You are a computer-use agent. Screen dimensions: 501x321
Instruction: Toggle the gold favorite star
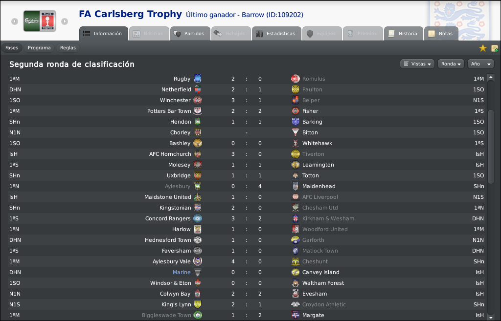pyautogui.click(x=483, y=48)
